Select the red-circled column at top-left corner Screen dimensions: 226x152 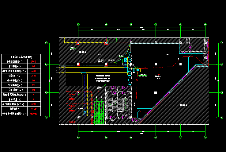(78, 43)
